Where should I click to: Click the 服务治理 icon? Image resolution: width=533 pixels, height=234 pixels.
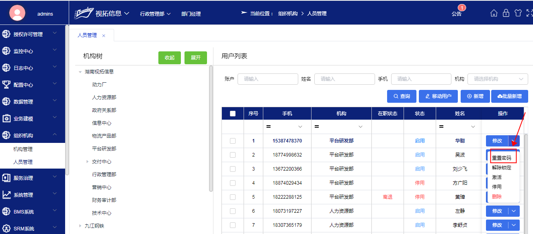tap(6, 178)
